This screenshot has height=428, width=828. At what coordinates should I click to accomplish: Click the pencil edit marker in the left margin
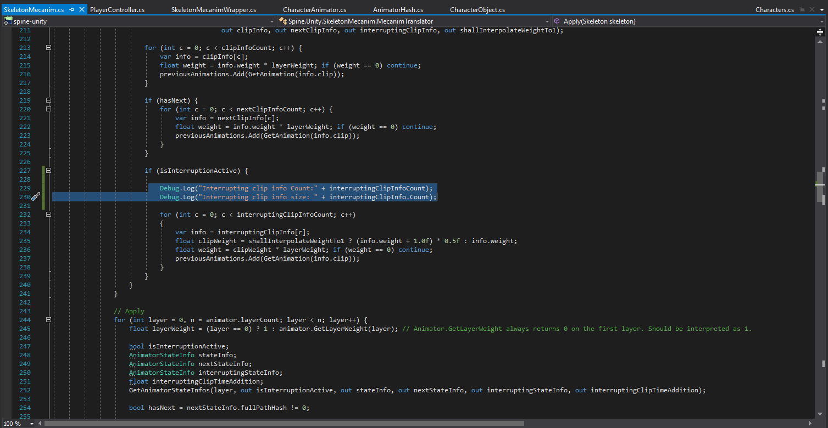pos(35,195)
